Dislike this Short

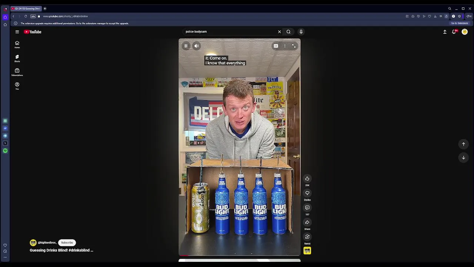click(x=307, y=193)
